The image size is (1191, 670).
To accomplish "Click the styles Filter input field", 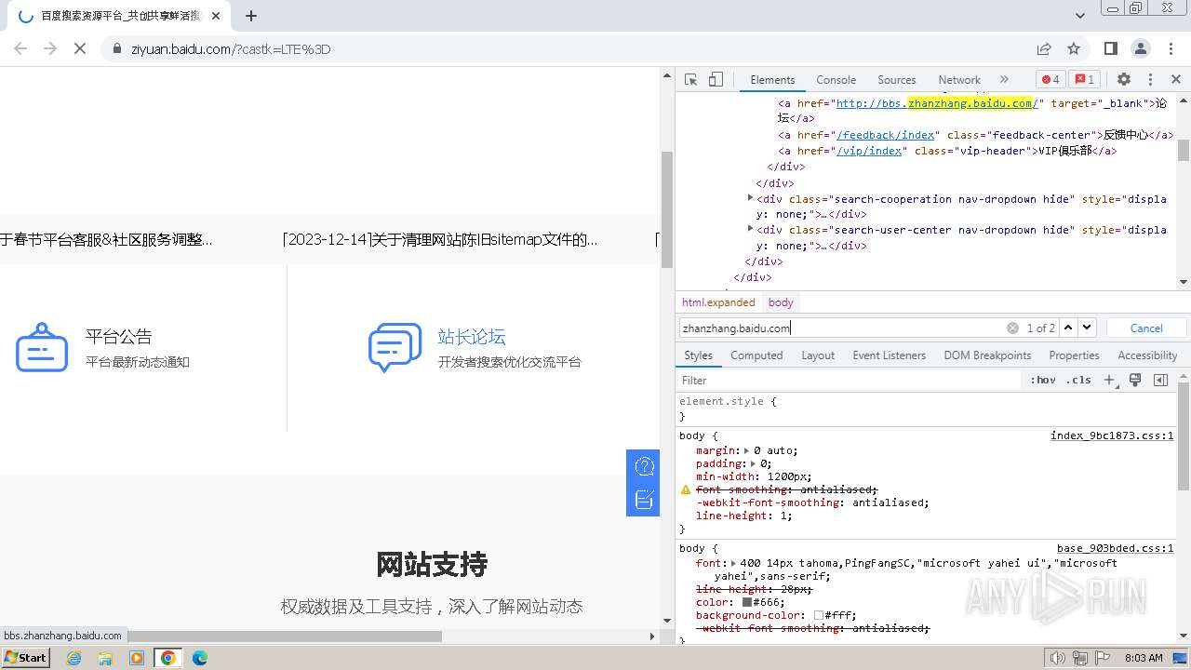I will coord(849,380).
